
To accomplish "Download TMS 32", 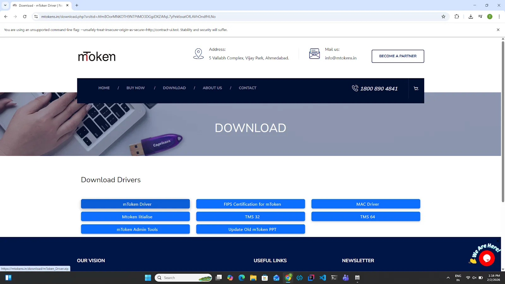I will [251, 217].
